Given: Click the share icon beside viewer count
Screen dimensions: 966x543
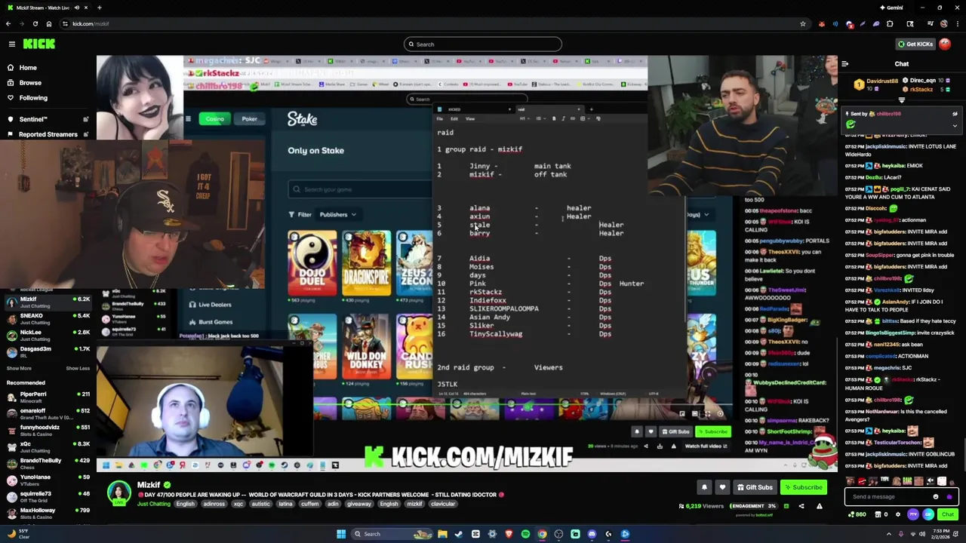Looking at the screenshot, I should coord(801,506).
